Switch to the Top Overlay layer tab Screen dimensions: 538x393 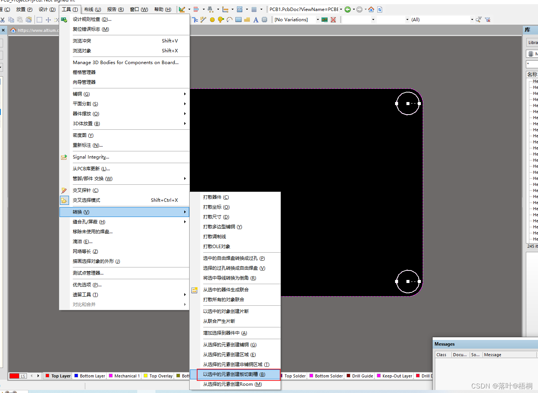click(x=158, y=376)
